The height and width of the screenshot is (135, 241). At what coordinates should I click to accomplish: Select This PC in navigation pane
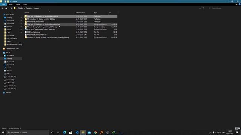coord(8,52)
